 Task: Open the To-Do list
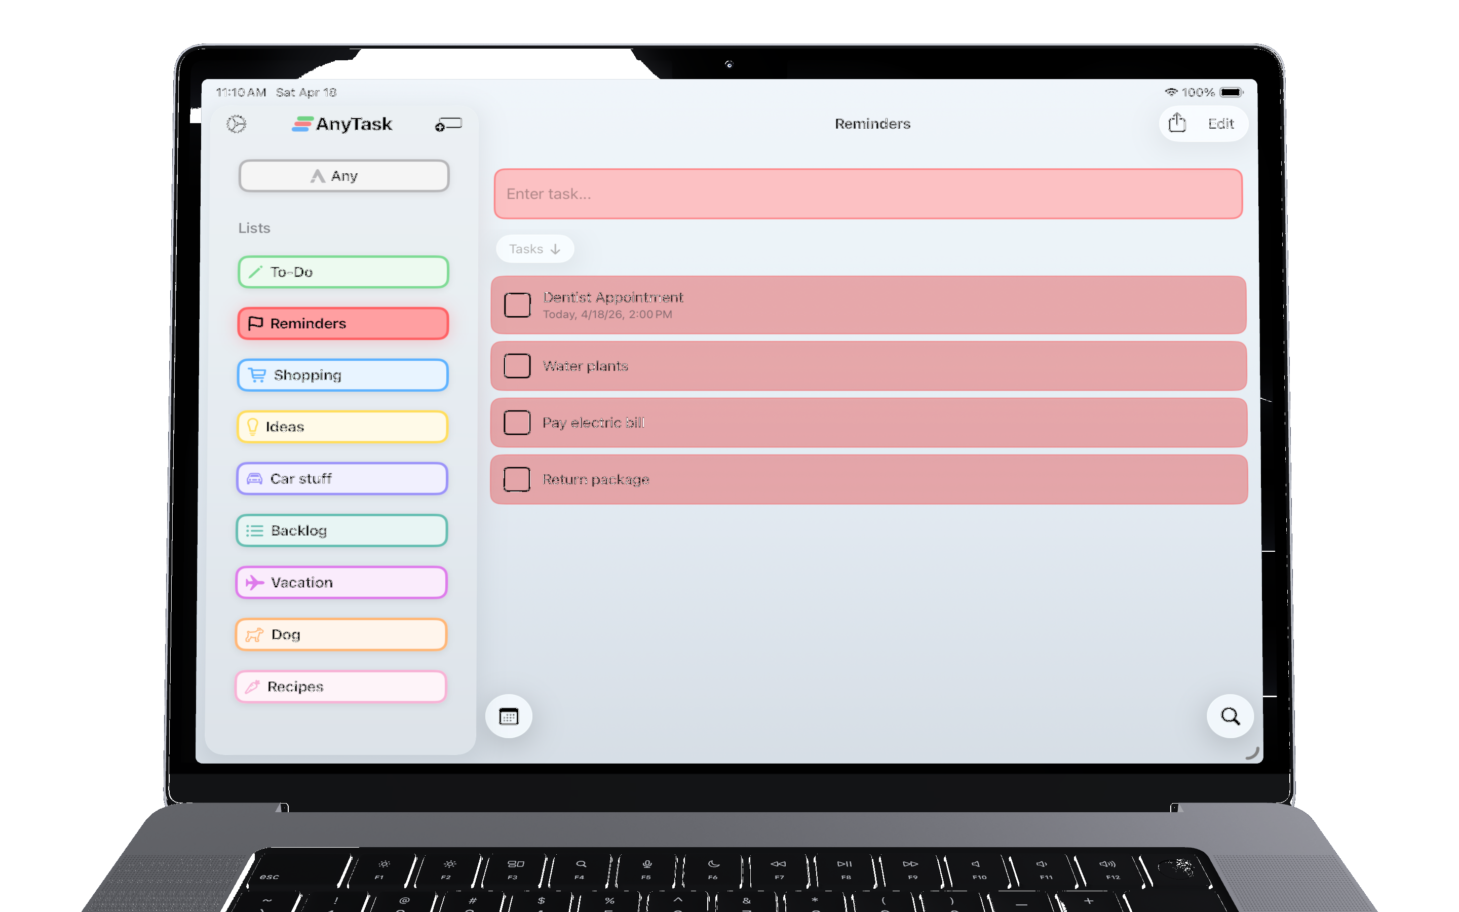343,272
